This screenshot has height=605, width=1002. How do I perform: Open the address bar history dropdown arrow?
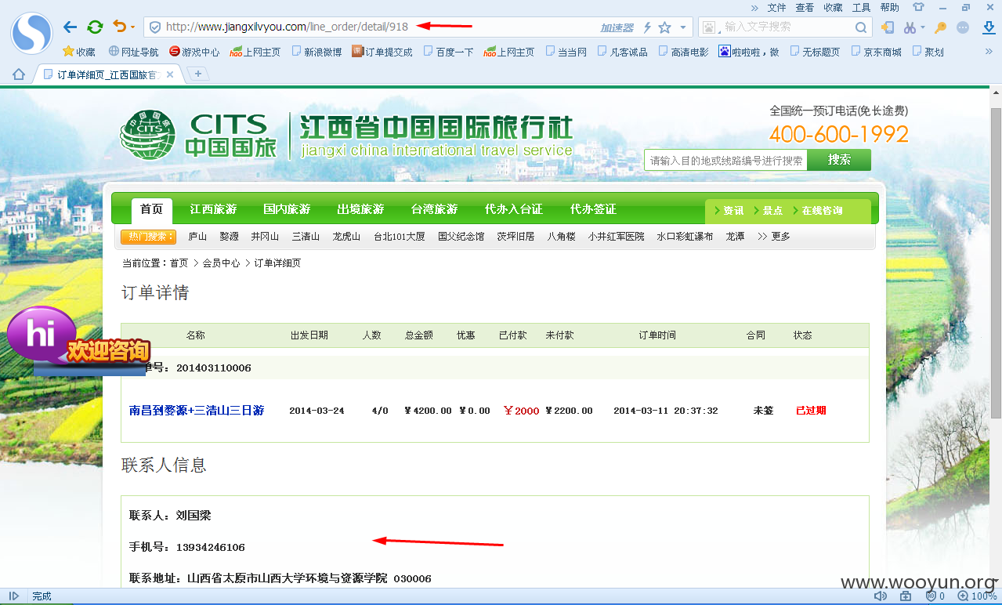pos(683,27)
